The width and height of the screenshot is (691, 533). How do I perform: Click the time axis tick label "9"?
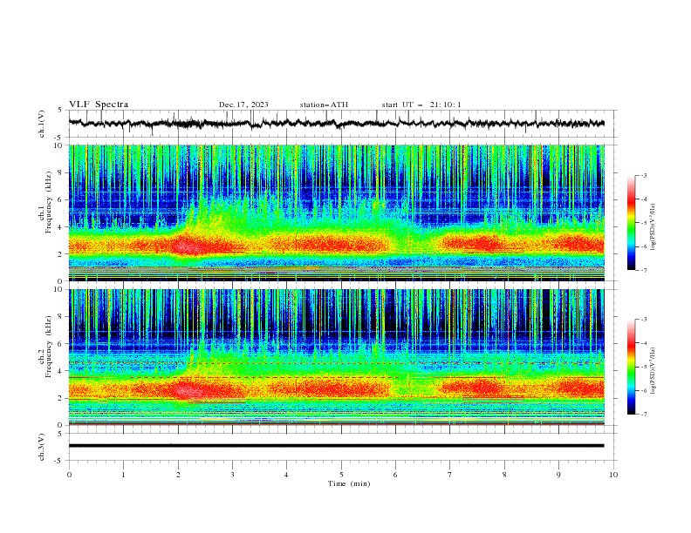pos(558,475)
